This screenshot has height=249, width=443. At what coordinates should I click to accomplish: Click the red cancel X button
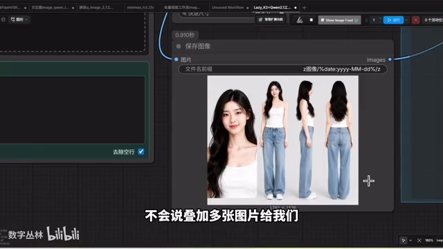415,20
